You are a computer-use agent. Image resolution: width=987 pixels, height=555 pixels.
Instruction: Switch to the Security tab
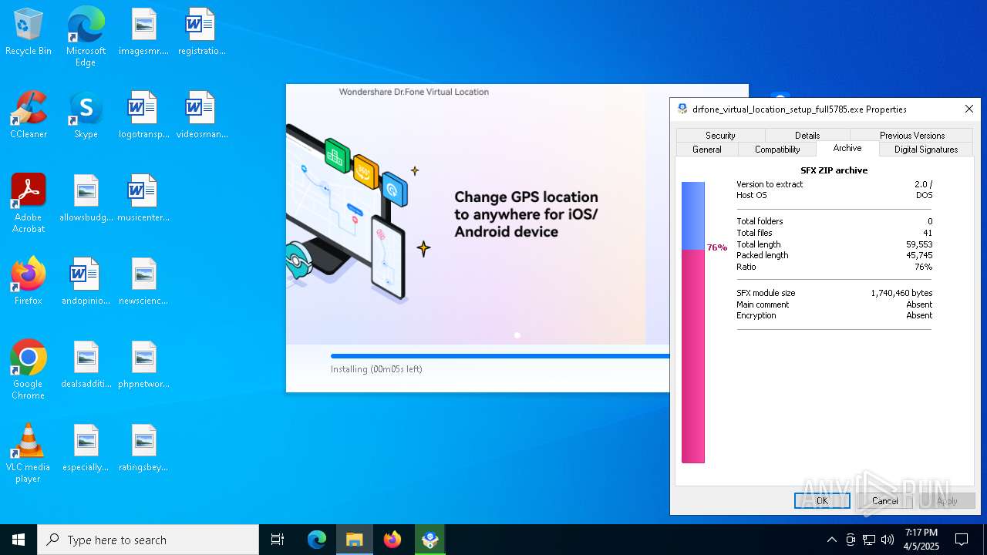pos(720,135)
